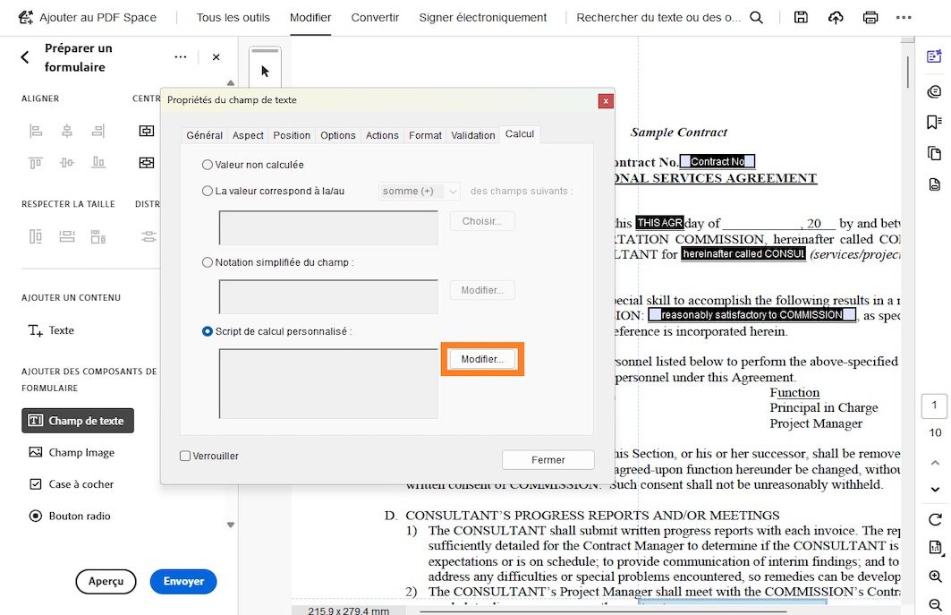Add Texte content from the sidebar
The height and width of the screenshot is (615, 951).
tap(57, 330)
